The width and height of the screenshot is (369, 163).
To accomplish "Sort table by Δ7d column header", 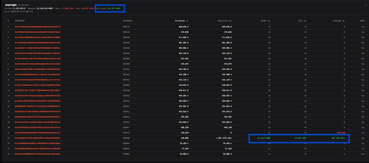I will (x=302, y=21).
